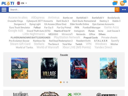Open the Borderlands tag
Viewport: 128px width, 96px height.
pos(114,18)
